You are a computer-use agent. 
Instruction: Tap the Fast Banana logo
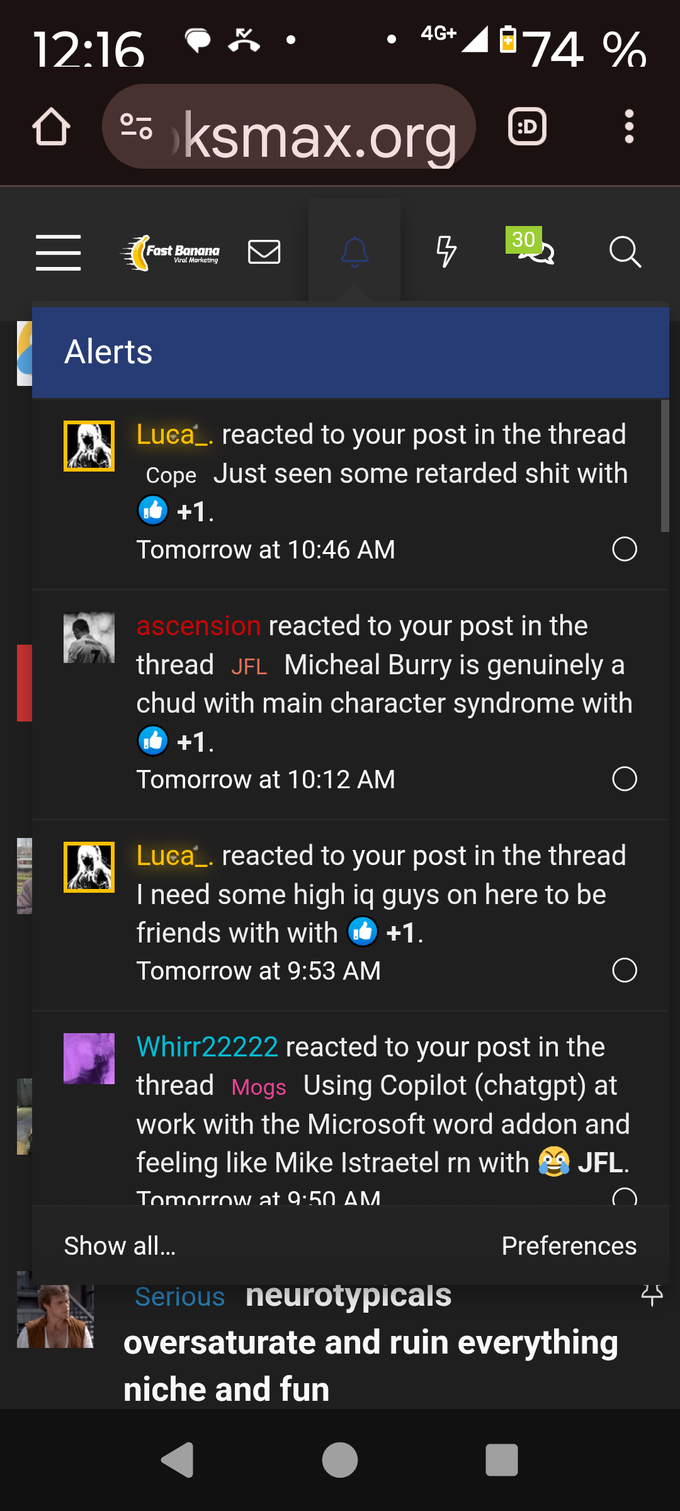tap(170, 252)
